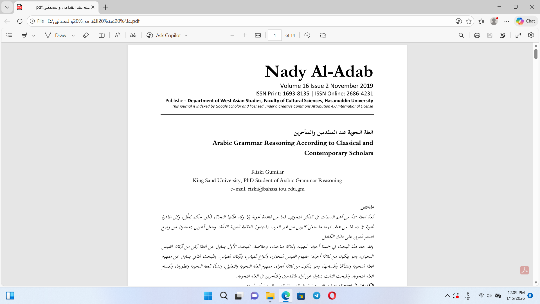
Task: Switch to page view layout
Action: click(323, 35)
